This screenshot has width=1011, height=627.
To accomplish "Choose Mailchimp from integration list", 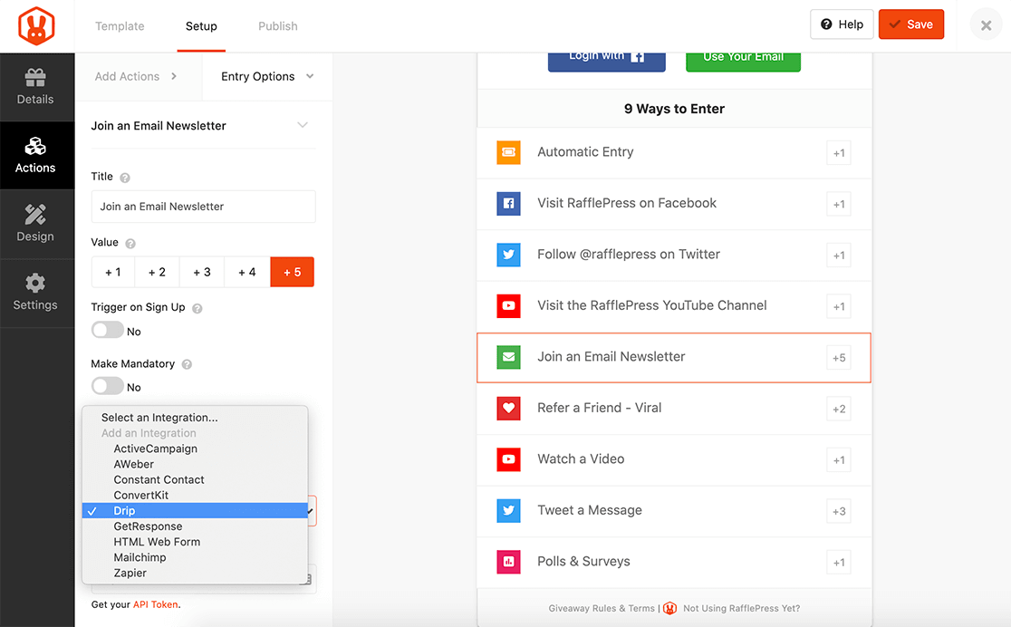I will pyautogui.click(x=196, y=556).
